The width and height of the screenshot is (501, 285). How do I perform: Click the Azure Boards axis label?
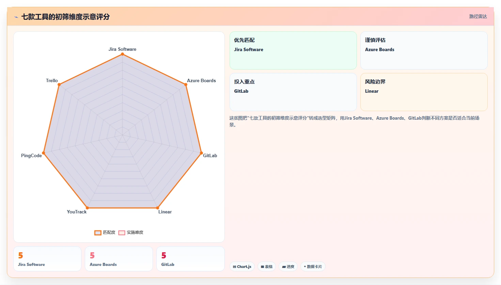(x=201, y=80)
